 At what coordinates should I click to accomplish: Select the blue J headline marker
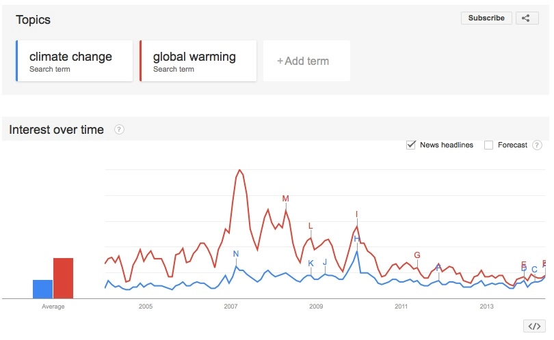[x=325, y=262]
